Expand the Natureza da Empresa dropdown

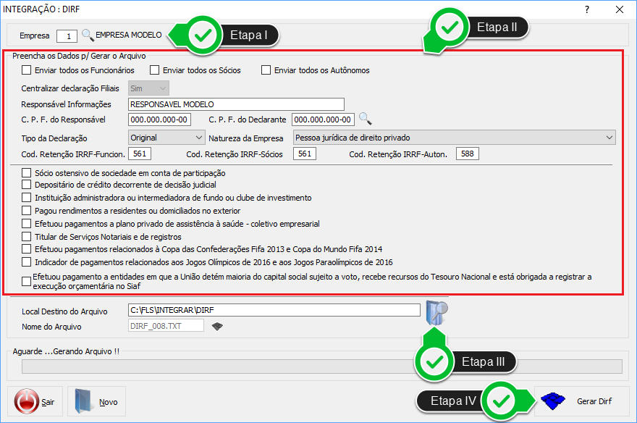point(454,137)
